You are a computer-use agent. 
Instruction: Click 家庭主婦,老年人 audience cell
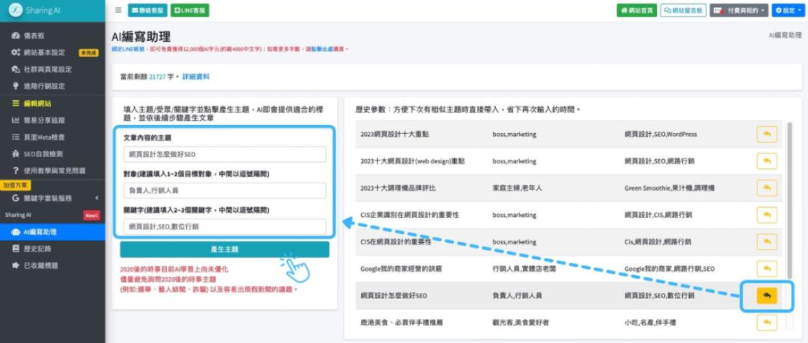517,188
